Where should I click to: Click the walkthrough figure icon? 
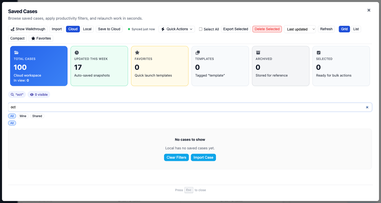click(x=12, y=29)
